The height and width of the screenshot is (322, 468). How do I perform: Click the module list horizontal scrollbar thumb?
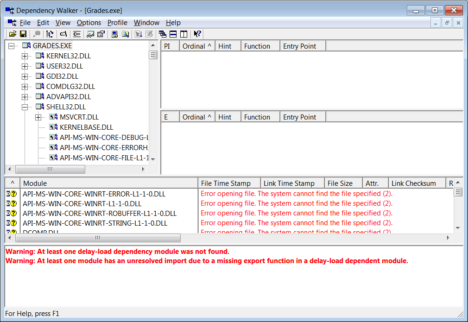coord(98,238)
